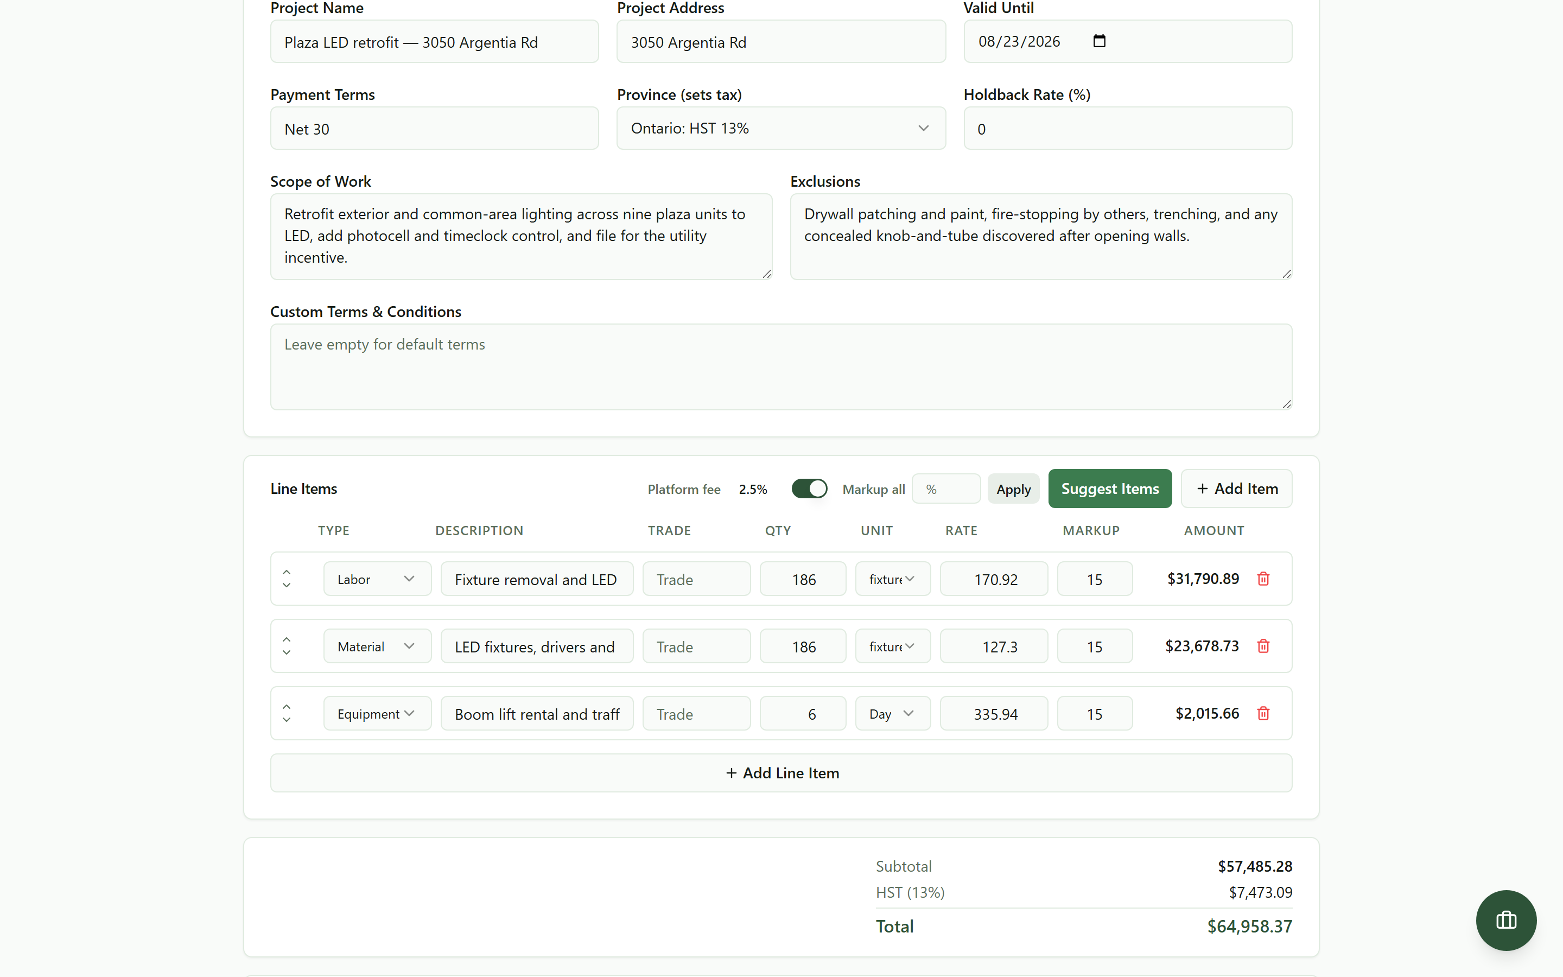Edit the quantity in the Labor row
This screenshot has width=1563, height=977.
803,579
